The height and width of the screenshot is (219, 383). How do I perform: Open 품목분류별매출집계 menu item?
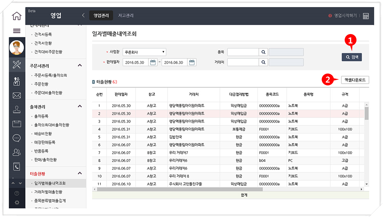click(x=50, y=201)
